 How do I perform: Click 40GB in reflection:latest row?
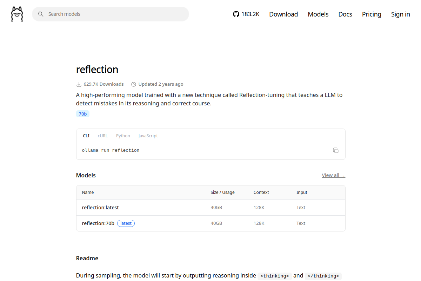(216, 208)
